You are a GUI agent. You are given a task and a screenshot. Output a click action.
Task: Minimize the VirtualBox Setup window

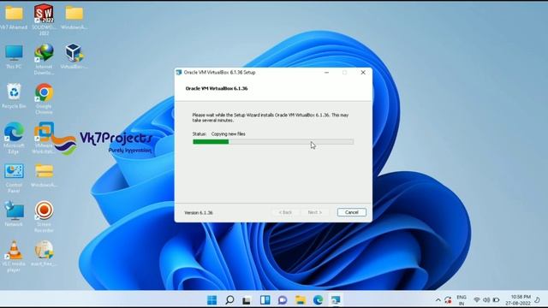pyautogui.click(x=327, y=72)
